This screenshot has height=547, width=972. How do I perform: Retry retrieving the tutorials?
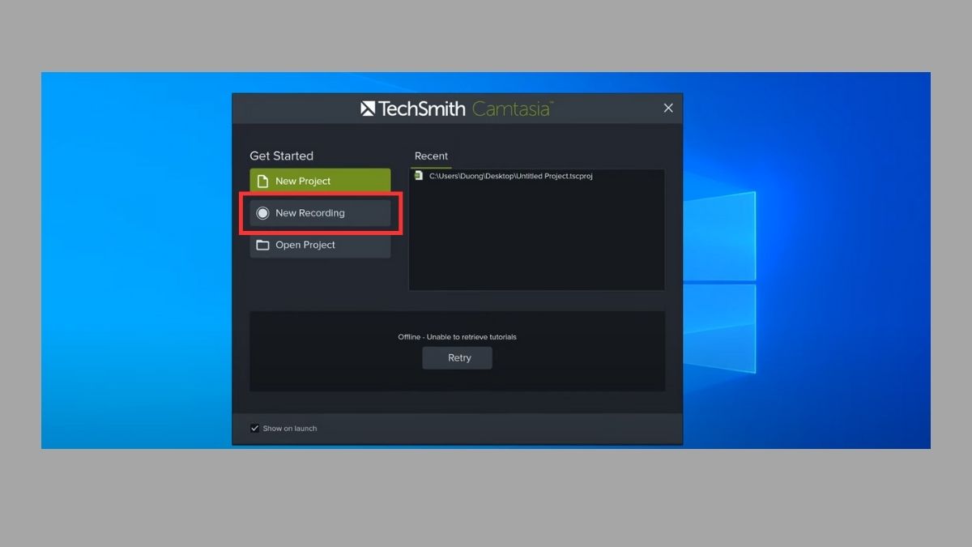pos(458,357)
